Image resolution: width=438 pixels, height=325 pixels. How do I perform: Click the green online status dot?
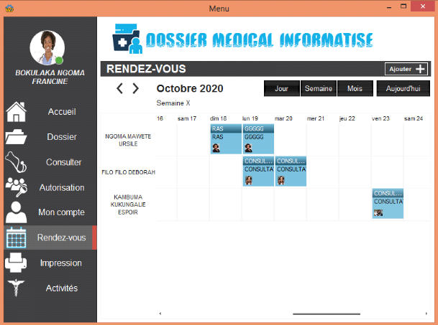click(x=59, y=60)
